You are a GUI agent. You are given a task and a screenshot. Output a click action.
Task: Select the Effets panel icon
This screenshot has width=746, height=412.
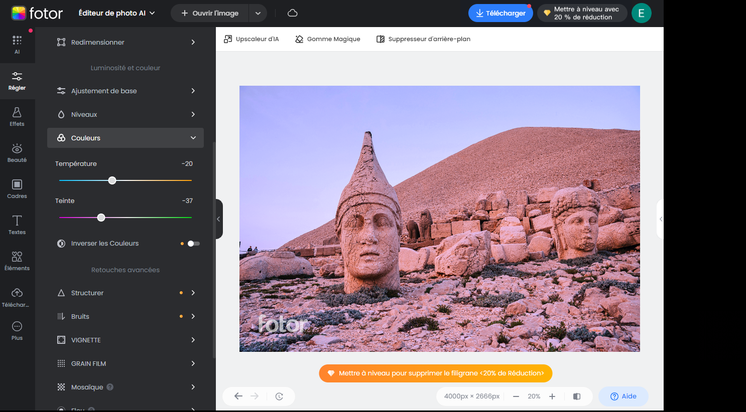17,116
